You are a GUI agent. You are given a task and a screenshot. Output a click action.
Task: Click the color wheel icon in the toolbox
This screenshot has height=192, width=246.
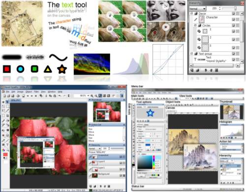click(3, 150)
